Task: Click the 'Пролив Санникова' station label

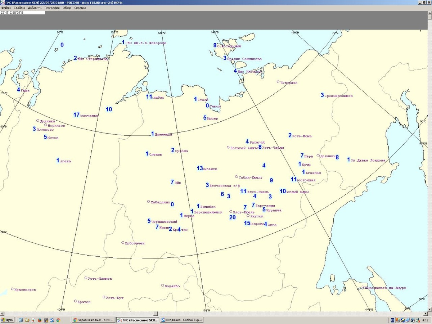Action: tap(244, 59)
